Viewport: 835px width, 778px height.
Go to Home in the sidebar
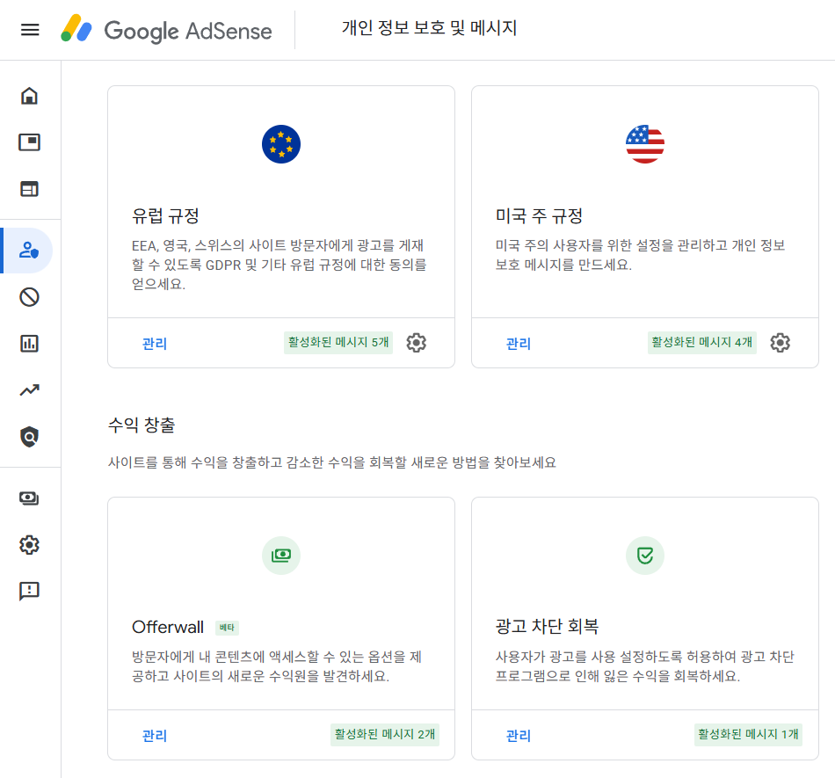pos(30,96)
